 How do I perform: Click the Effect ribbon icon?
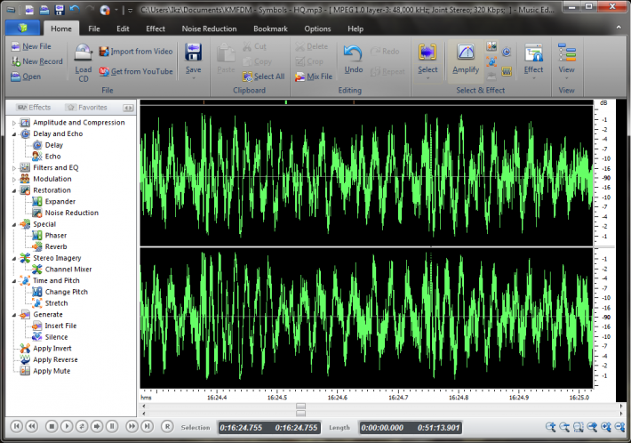click(x=533, y=52)
